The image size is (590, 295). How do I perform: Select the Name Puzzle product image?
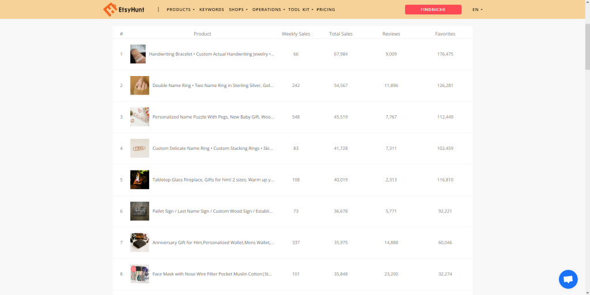click(x=139, y=117)
